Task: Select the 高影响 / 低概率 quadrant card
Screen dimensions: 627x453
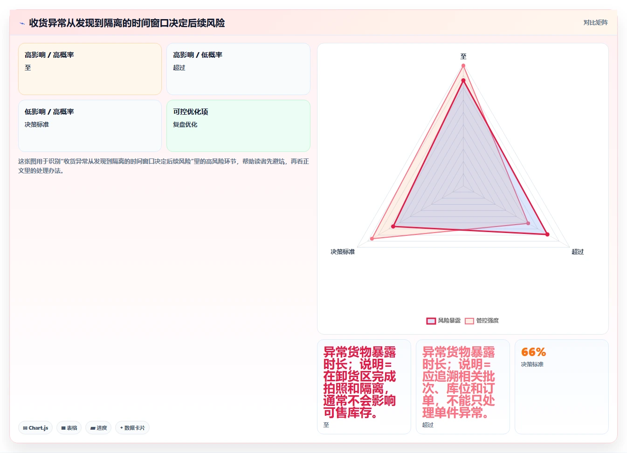Action: point(238,69)
